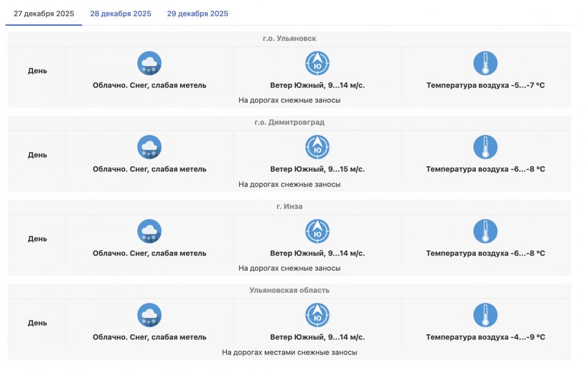Screen dimensions: 587x371
Task: Switch to the 28 декабря 2025 tab
Action: pyautogui.click(x=120, y=13)
